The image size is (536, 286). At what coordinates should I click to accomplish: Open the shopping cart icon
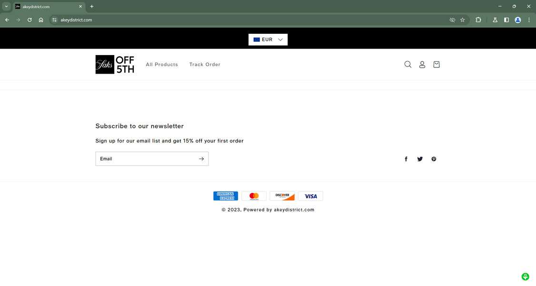coord(437,65)
